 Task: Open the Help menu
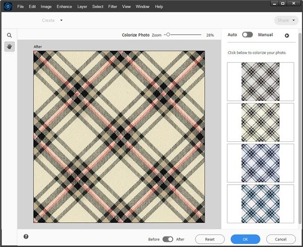pos(159,7)
